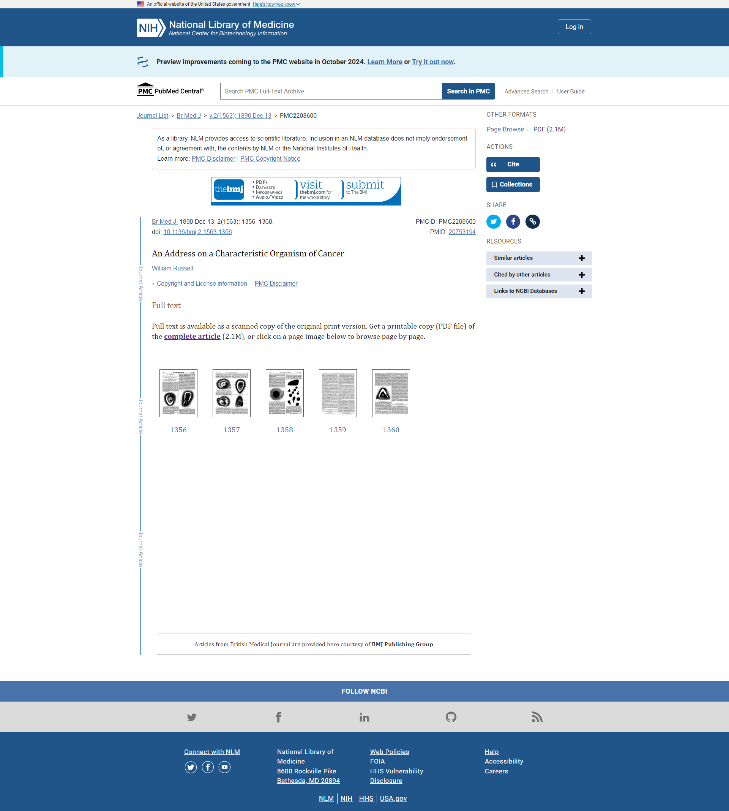The width and height of the screenshot is (729, 811).
Task: Open v.2(1563); 1890 Dec 13 breadcrumb
Action: tap(240, 116)
